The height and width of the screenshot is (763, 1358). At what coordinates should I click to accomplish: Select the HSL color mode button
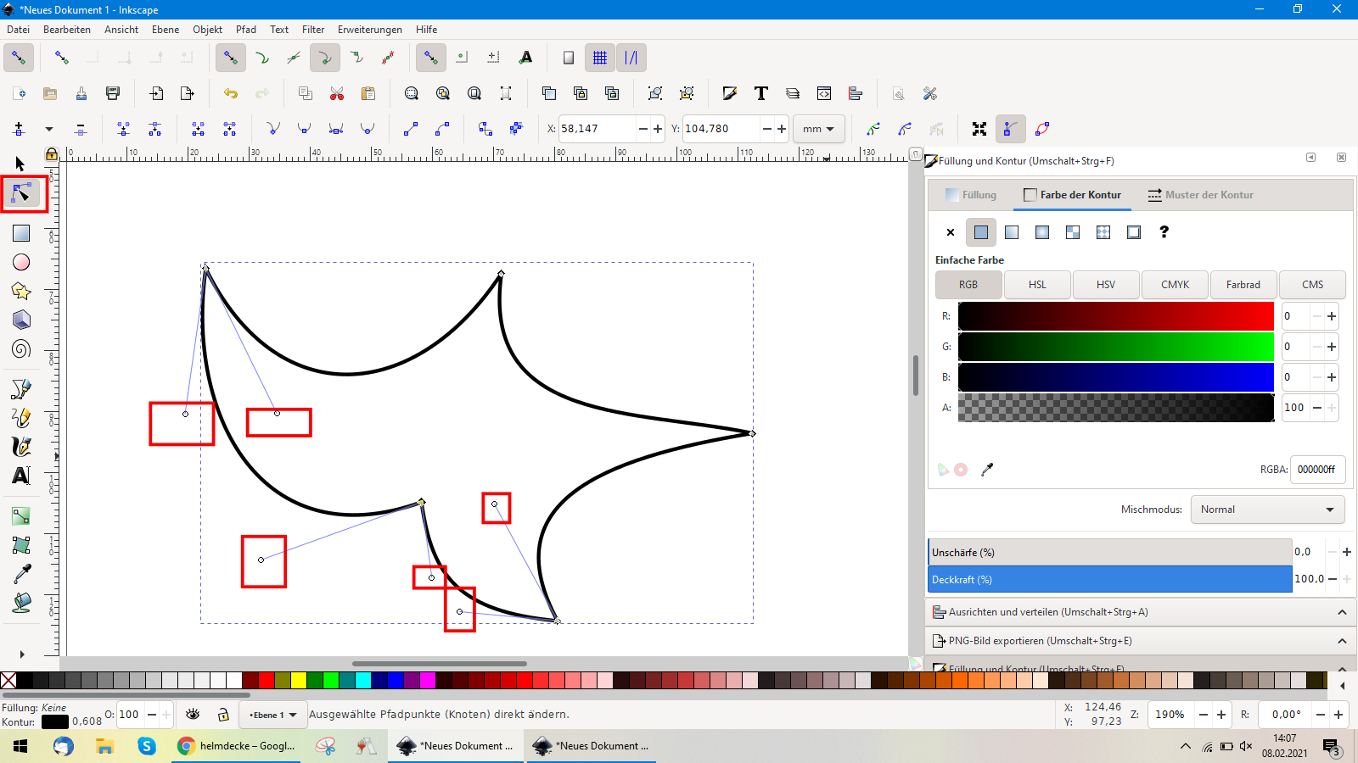click(1037, 285)
